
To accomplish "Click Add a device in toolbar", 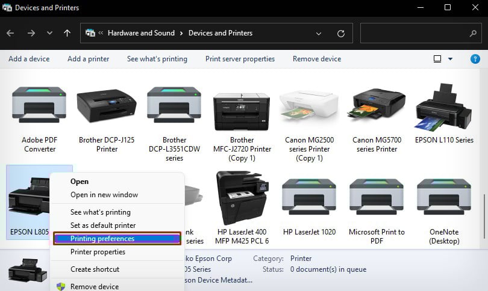I will click(29, 59).
